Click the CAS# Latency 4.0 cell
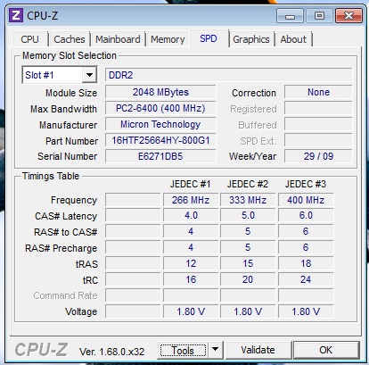Viewport: 369px width, 365px height. coord(191,215)
